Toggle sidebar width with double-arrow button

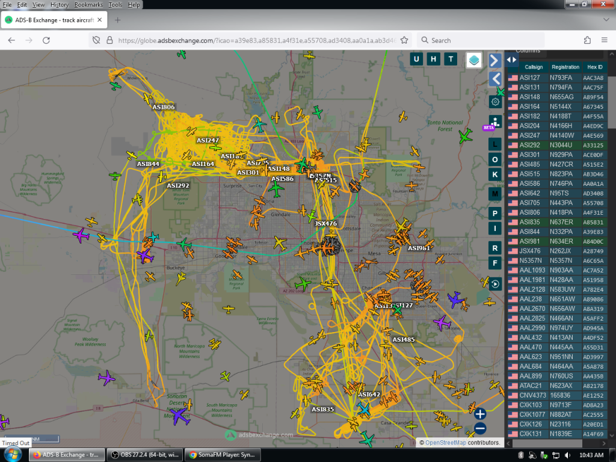[511, 60]
